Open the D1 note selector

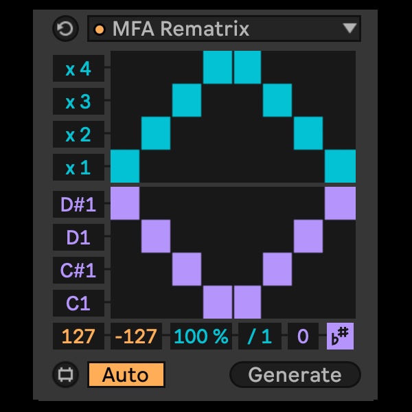click(78, 238)
